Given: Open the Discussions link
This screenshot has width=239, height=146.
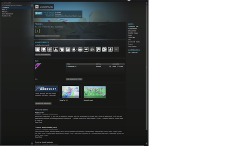Looking at the screenshot, I should (x=132, y=31).
